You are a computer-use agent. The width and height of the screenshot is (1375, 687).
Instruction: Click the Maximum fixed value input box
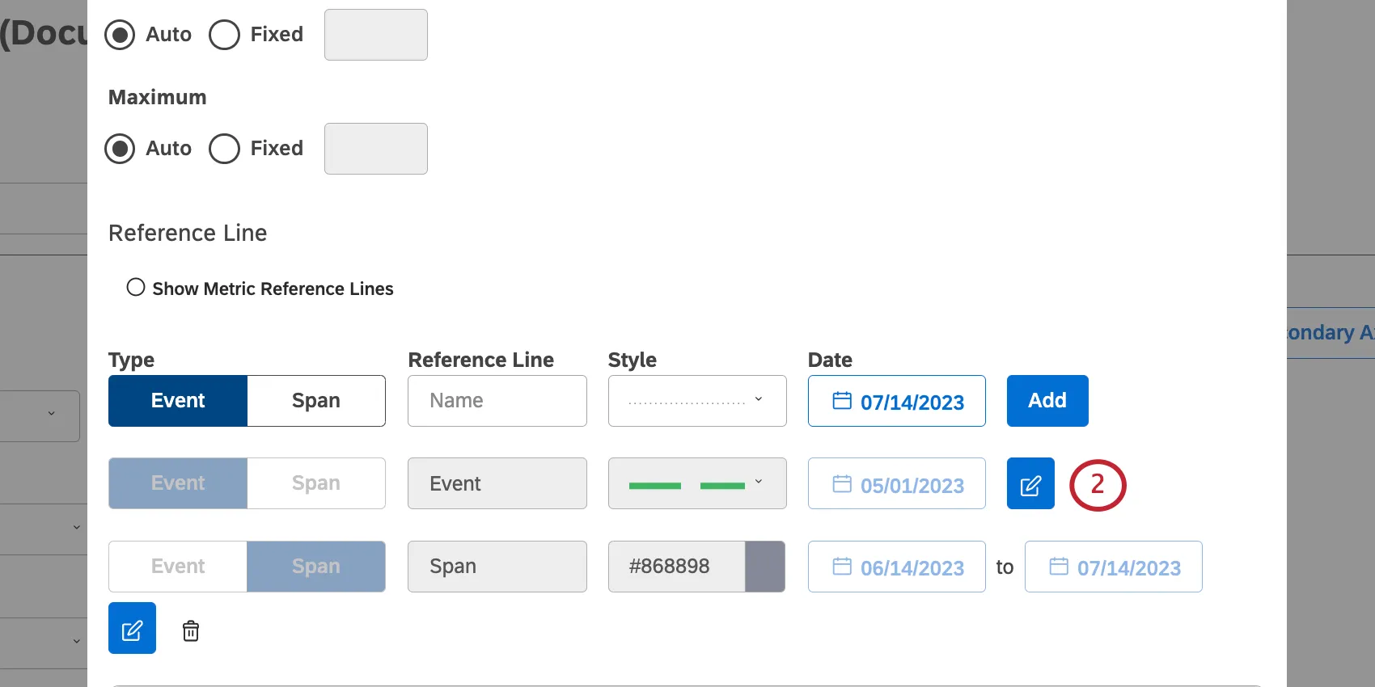[x=375, y=149]
